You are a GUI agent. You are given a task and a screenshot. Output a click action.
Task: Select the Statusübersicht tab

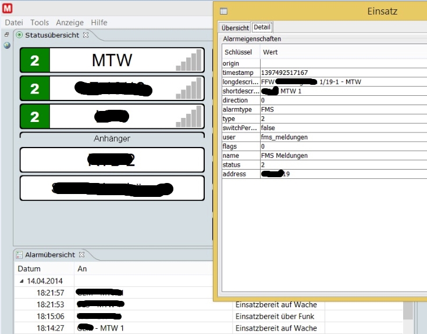tap(52, 35)
